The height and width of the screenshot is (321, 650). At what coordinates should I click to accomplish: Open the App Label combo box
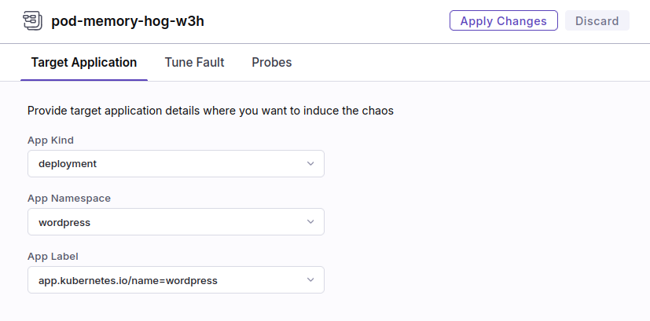(175, 280)
